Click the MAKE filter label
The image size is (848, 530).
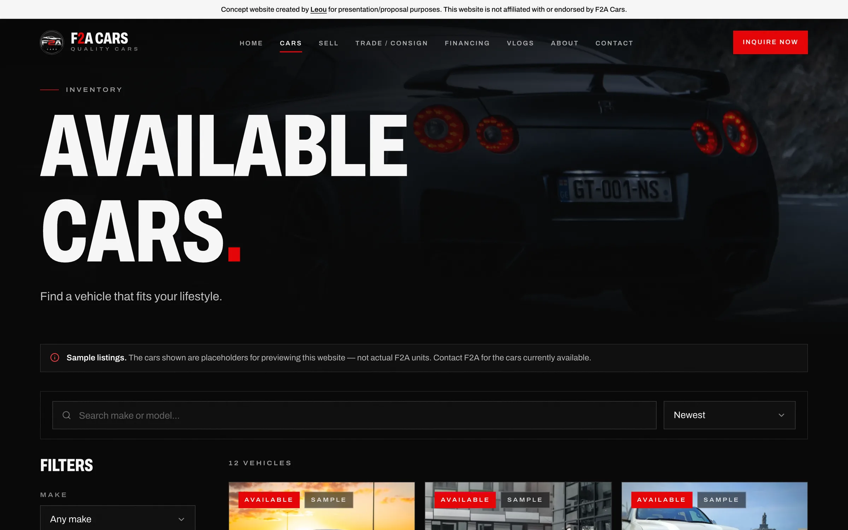[x=54, y=495]
